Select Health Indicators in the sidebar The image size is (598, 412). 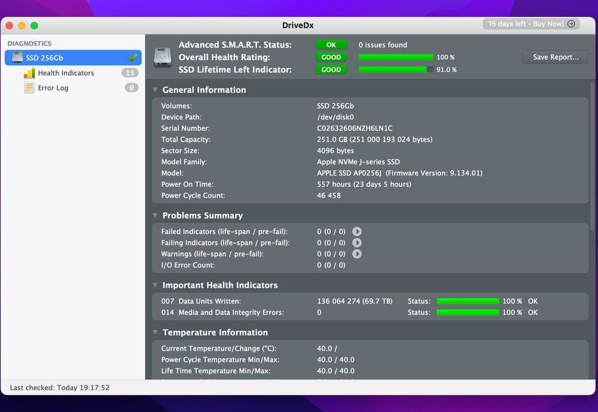(73, 73)
